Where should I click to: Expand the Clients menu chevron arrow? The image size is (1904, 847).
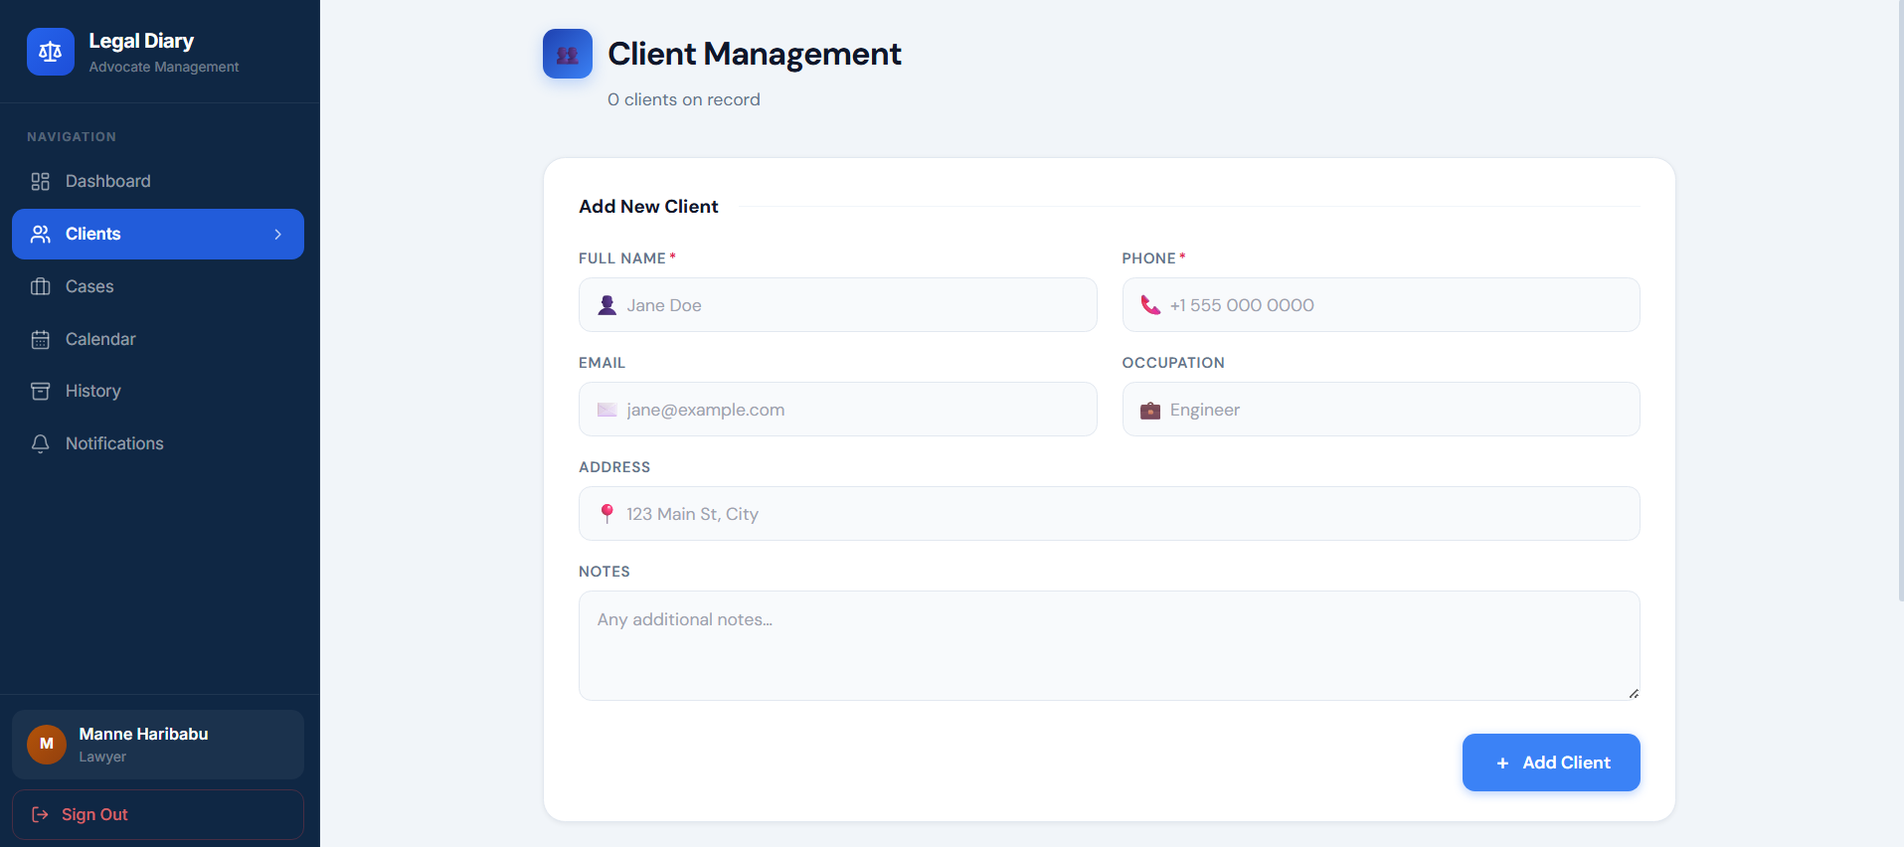click(277, 234)
